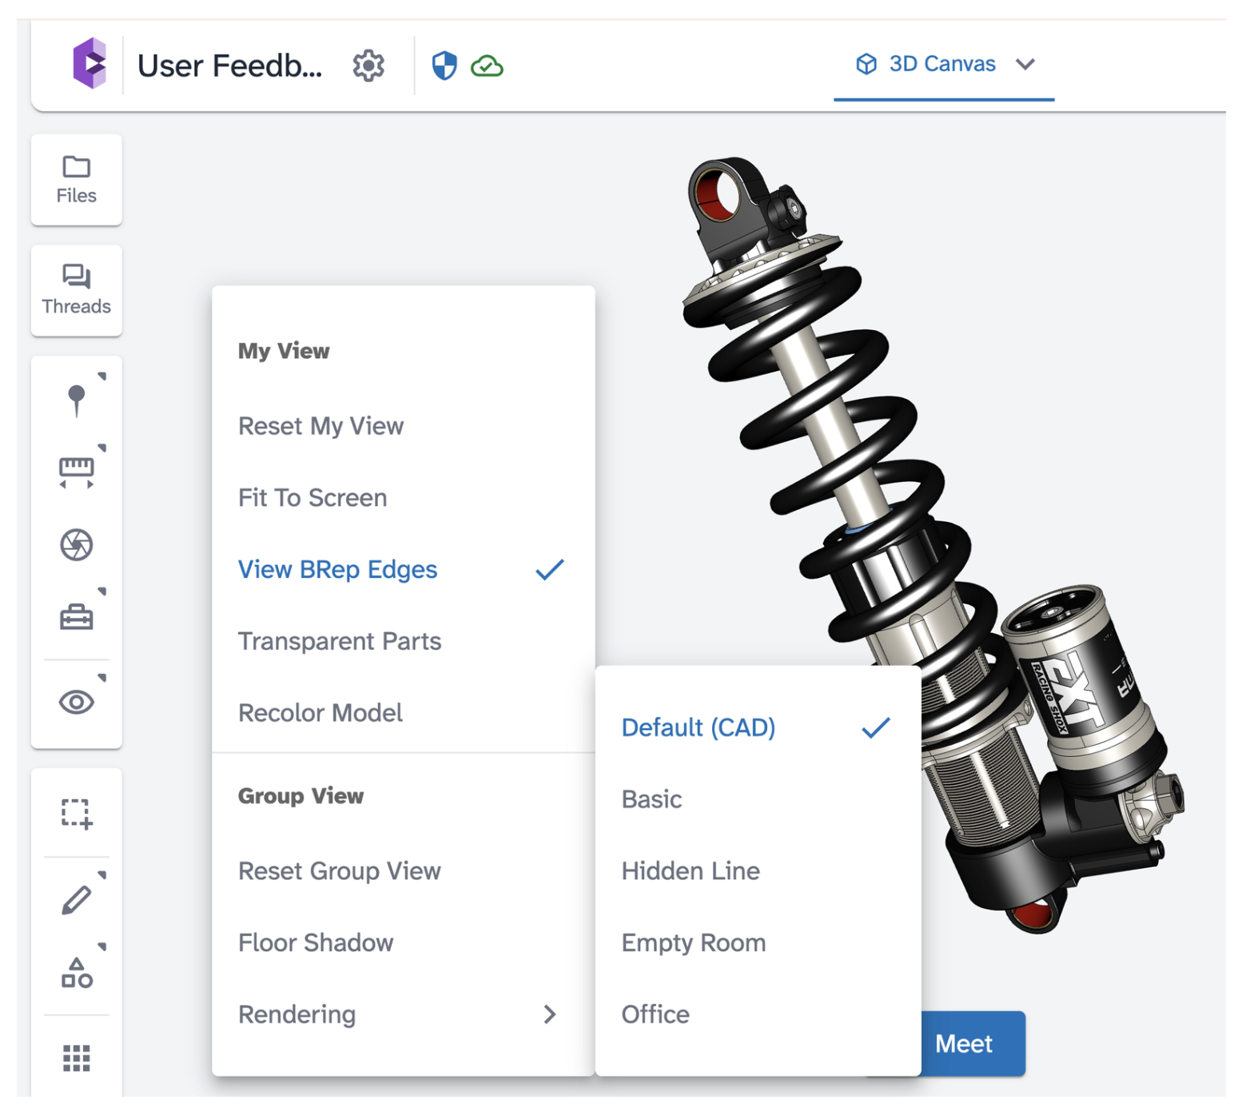
Task: Choose Reset My View
Action: point(404,426)
